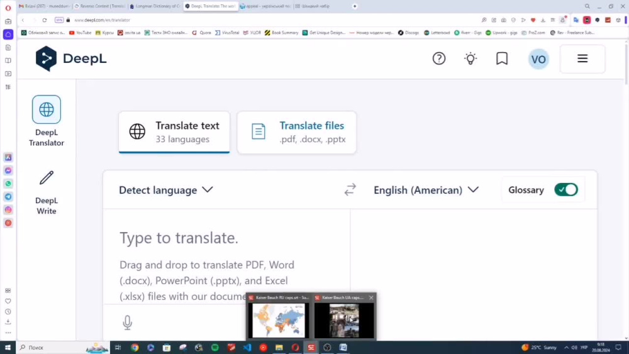629x354 pixels.
Task: Open Upwork - gigs bookmark
Action: 501,33
